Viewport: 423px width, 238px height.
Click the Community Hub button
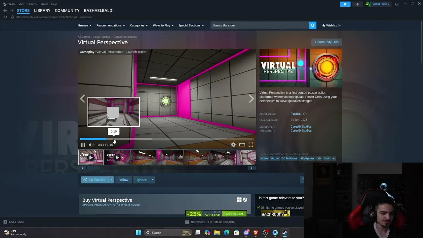[x=327, y=42]
